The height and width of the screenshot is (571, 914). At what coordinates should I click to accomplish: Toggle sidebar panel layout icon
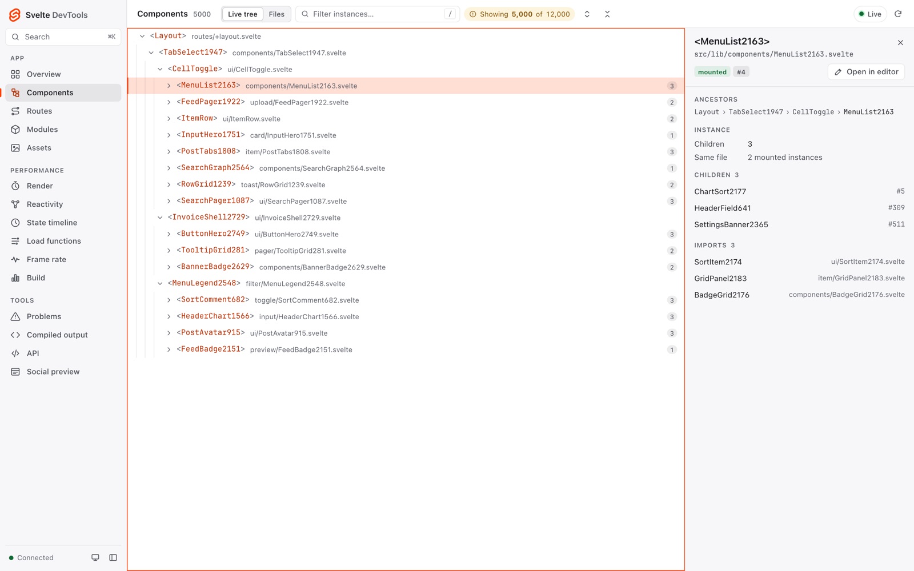point(113,557)
